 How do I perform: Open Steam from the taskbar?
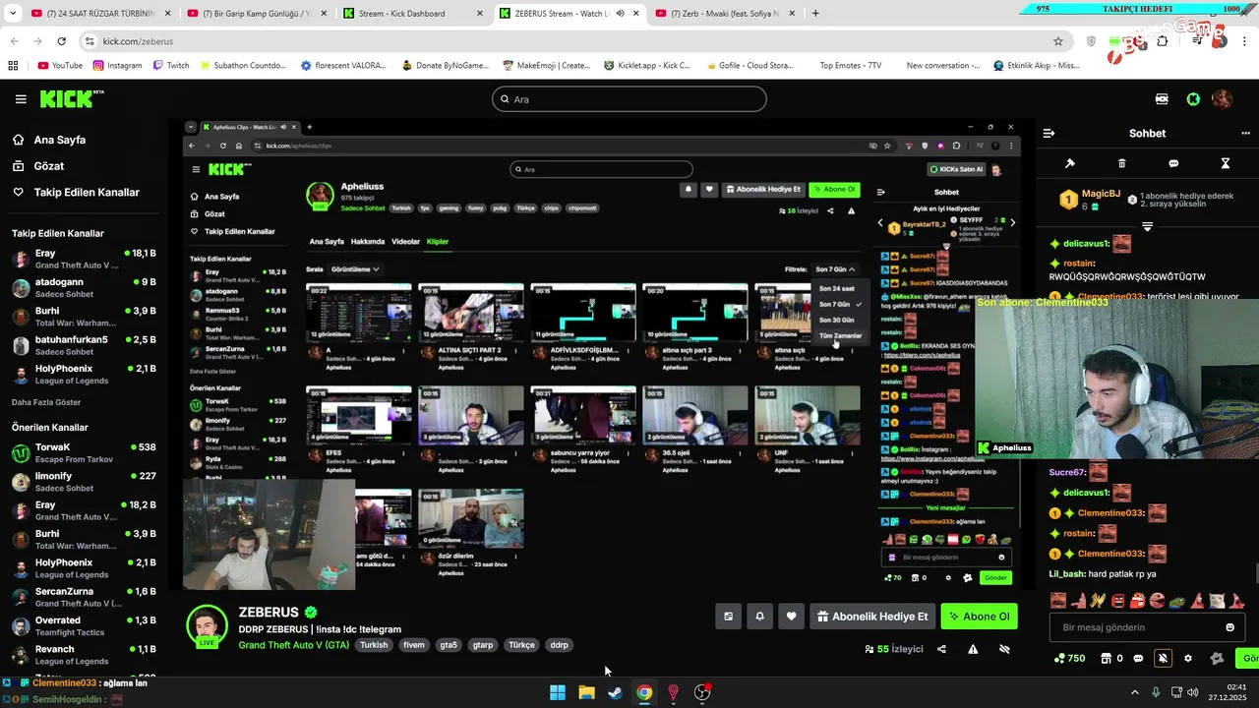(x=615, y=692)
